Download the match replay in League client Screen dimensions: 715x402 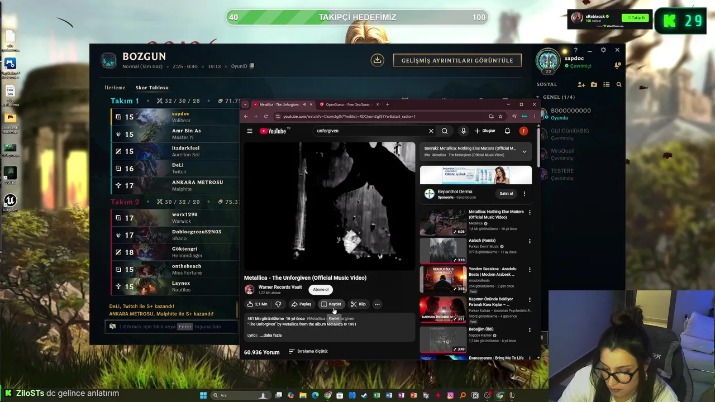tap(378, 60)
